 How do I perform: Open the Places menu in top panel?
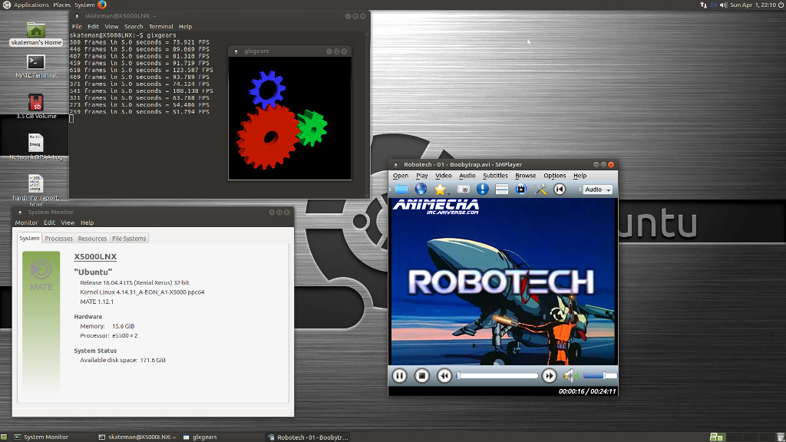[61, 5]
